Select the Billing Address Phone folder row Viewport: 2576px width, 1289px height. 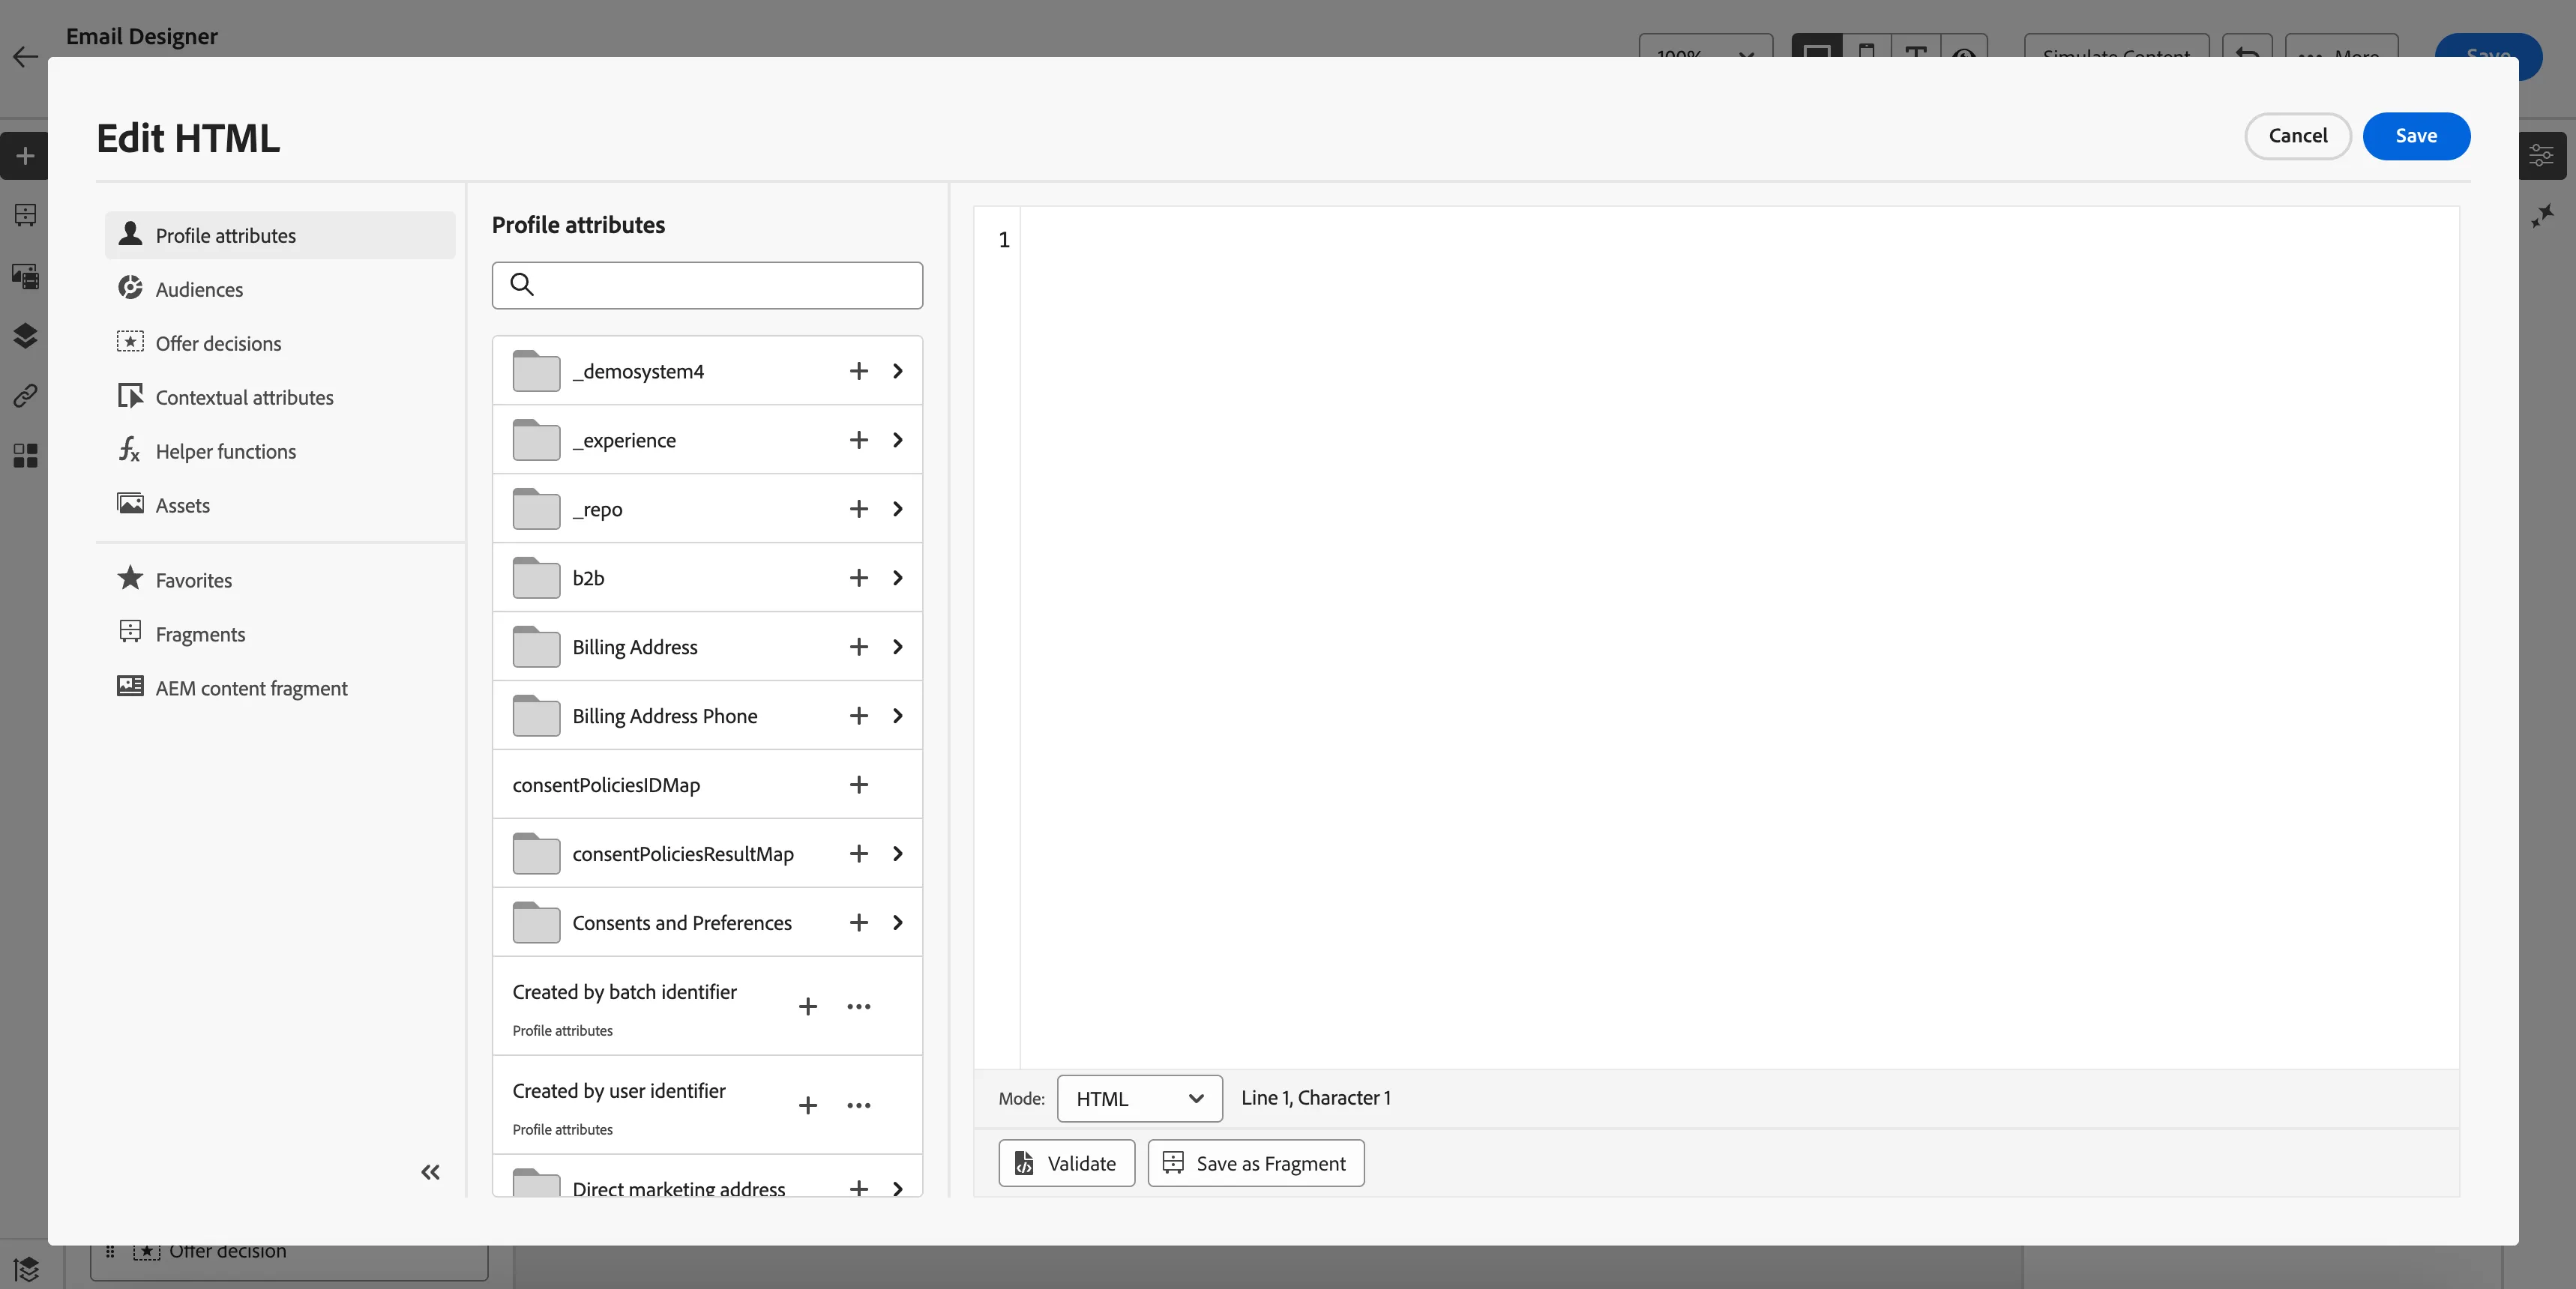[x=707, y=716]
